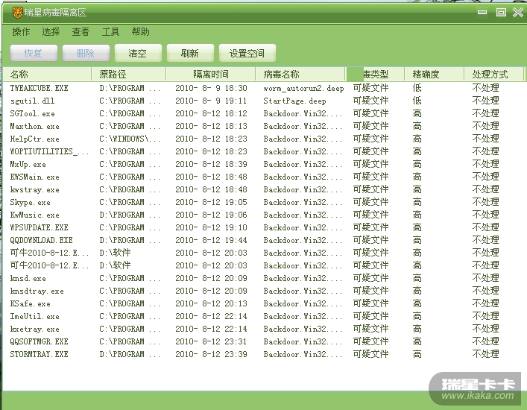Click the 删除 button
527x410 pixels.
click(86, 53)
